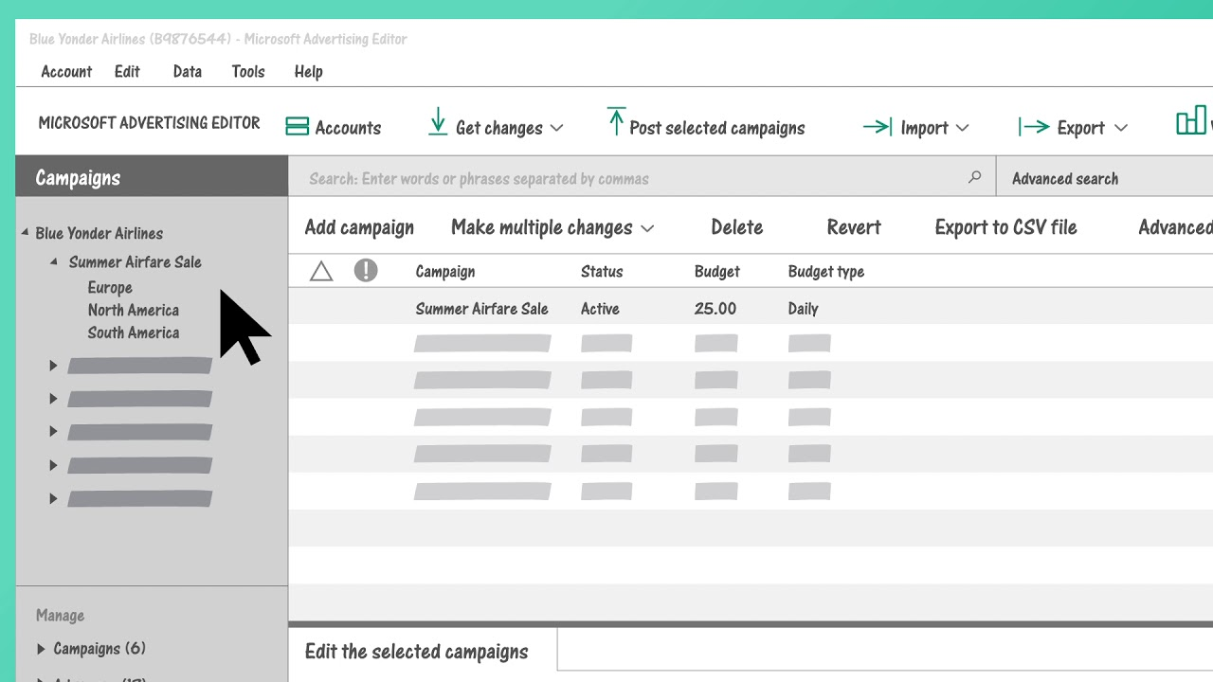This screenshot has height=682, width=1213.
Task: Collapse the Blue Yonder Airlines tree node
Action: [x=26, y=232]
